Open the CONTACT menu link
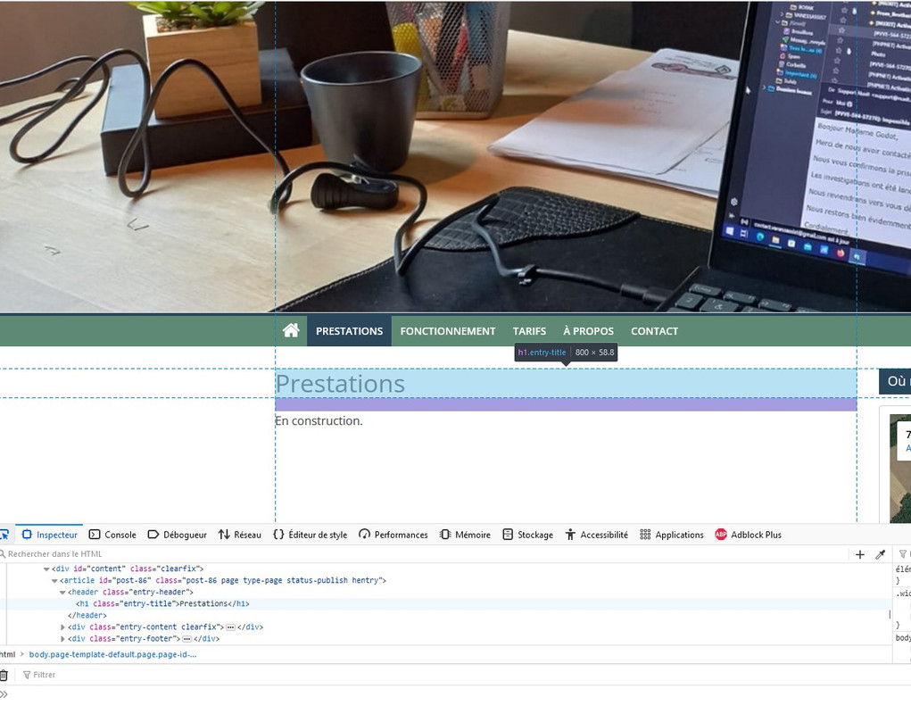 pyautogui.click(x=654, y=331)
